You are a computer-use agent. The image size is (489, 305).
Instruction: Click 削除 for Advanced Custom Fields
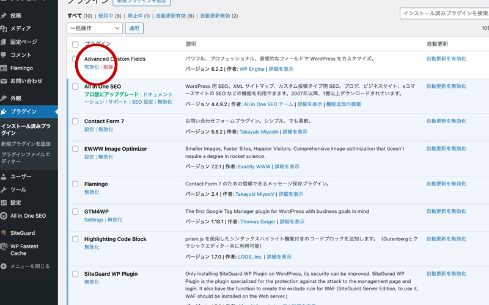coord(108,67)
